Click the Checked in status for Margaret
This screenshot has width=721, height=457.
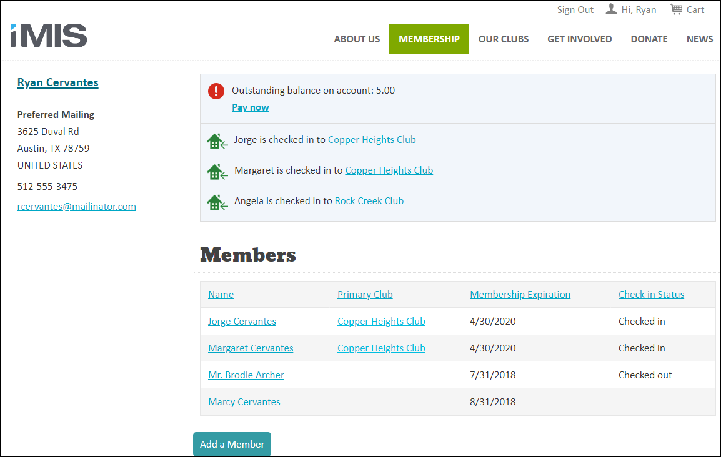[642, 348]
